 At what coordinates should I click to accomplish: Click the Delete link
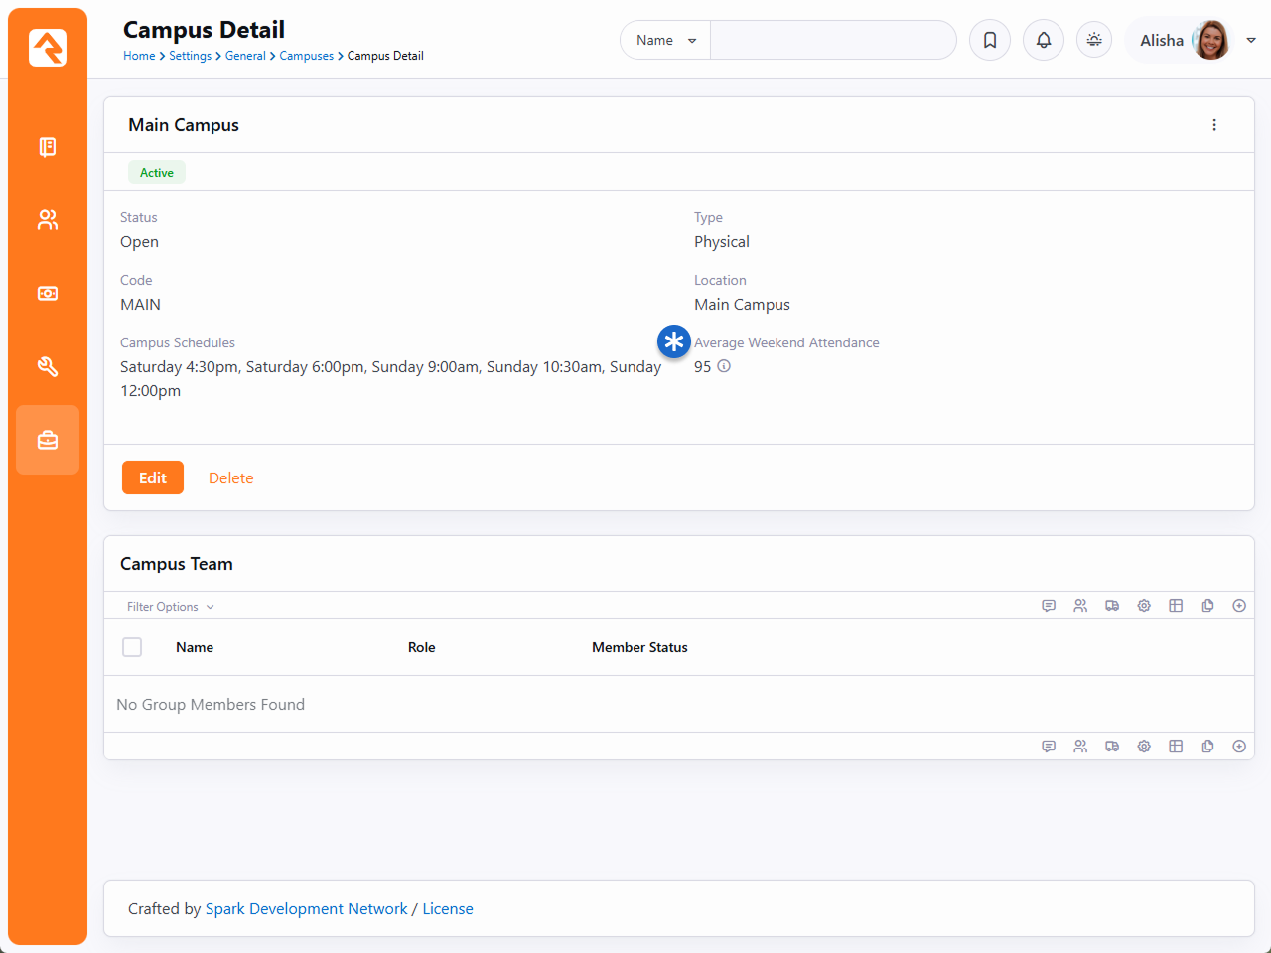coord(230,478)
